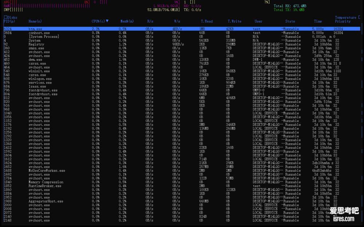Select svchost.exe with PID 2148
This screenshot has width=364, height=227.
pos(182,220)
